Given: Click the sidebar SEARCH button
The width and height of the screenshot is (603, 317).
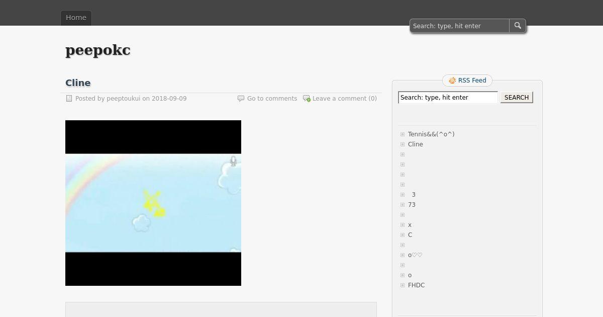Looking at the screenshot, I should point(517,98).
